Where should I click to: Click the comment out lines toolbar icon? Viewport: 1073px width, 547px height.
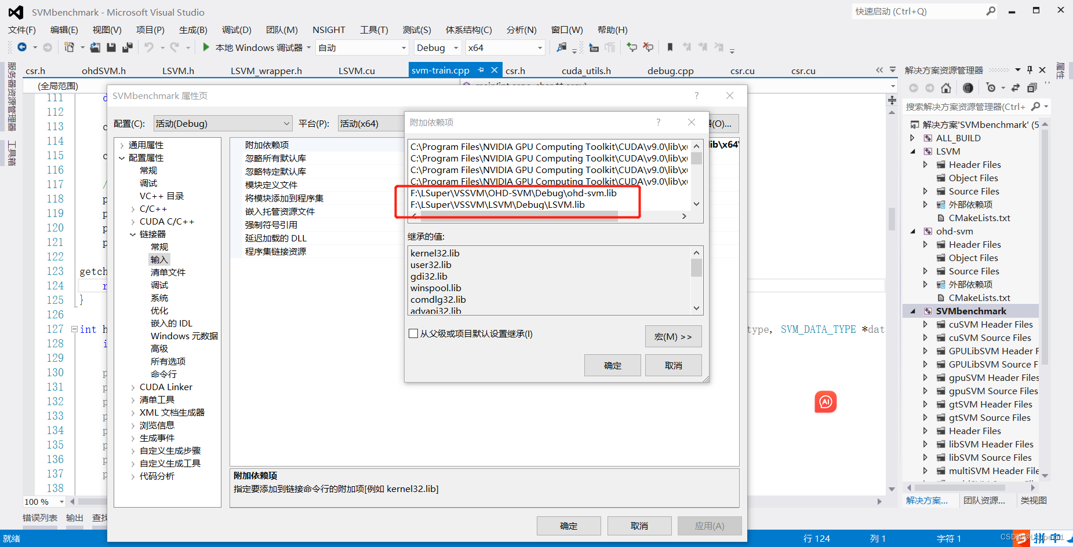[632, 47]
